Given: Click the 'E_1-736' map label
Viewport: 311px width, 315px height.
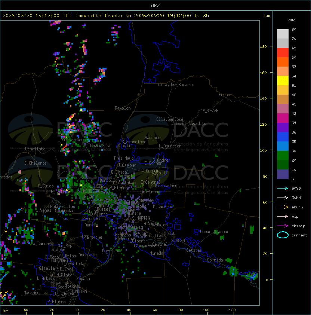Looking at the screenshot, I should pos(210,111).
